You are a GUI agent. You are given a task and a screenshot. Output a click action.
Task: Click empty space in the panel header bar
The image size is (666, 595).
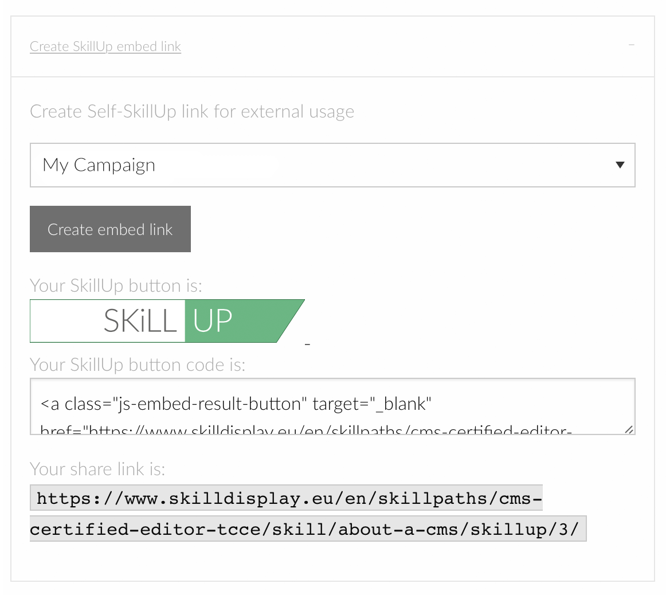point(401,46)
